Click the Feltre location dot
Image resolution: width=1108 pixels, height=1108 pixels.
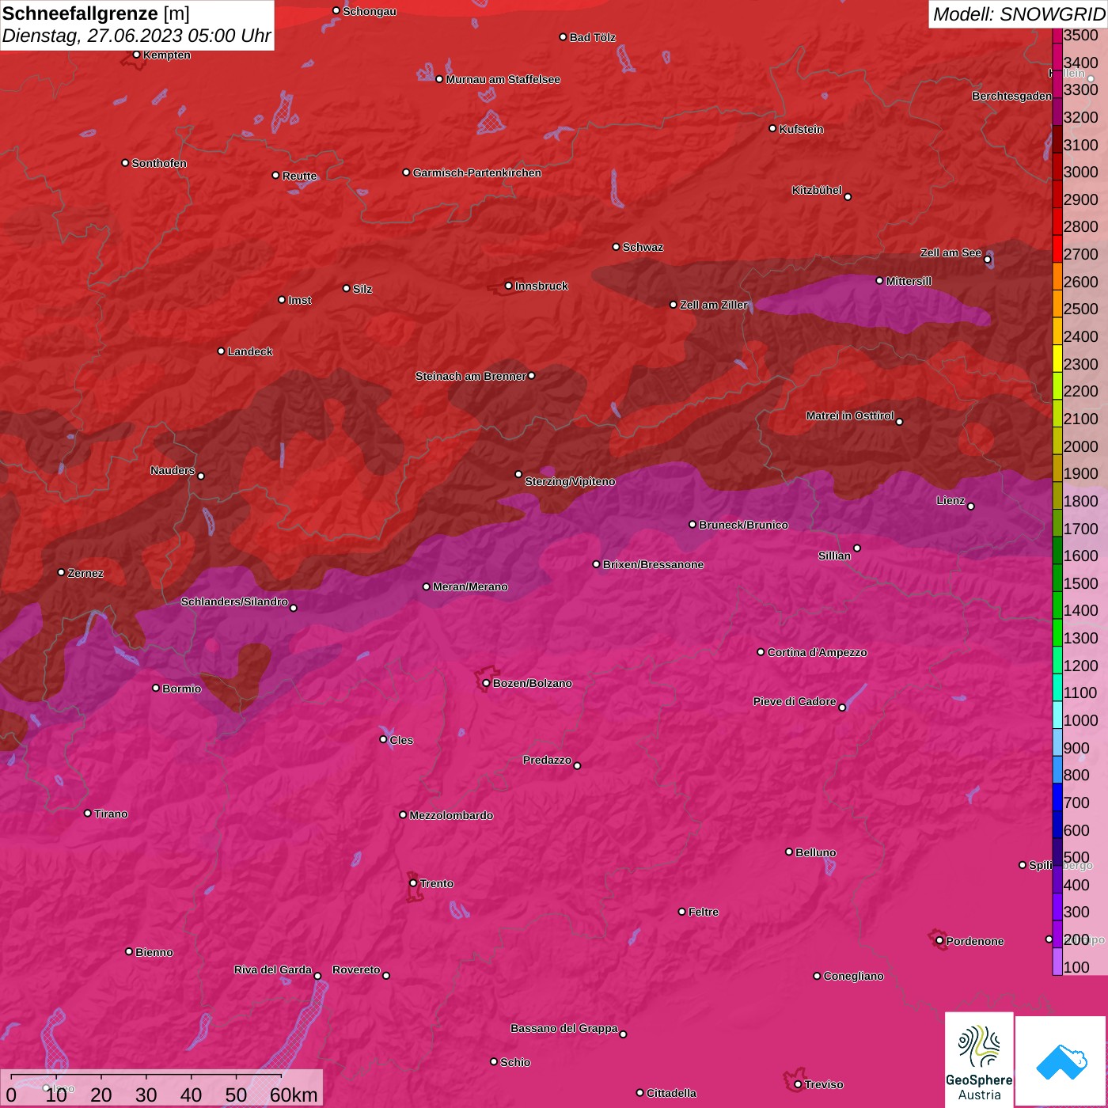[x=681, y=912]
